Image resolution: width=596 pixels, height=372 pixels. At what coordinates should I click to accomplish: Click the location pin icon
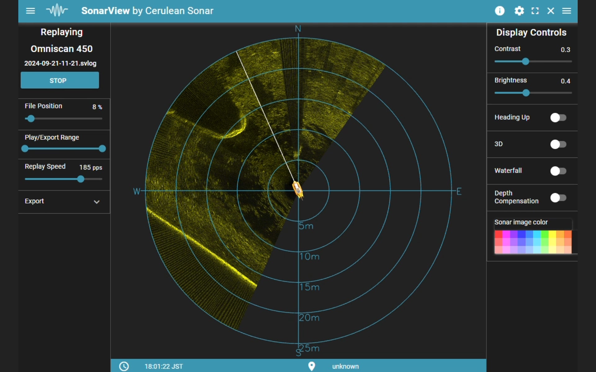tap(311, 366)
